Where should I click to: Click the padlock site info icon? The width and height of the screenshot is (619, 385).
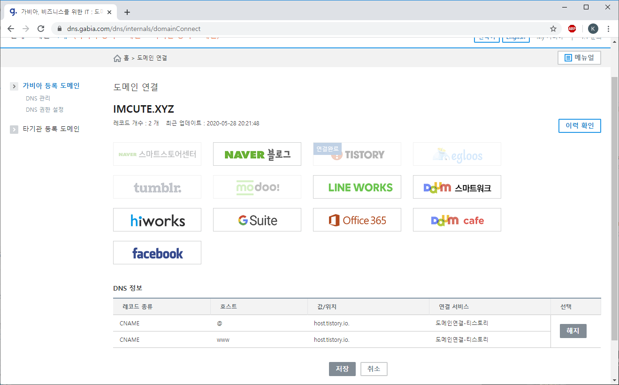(x=59, y=29)
